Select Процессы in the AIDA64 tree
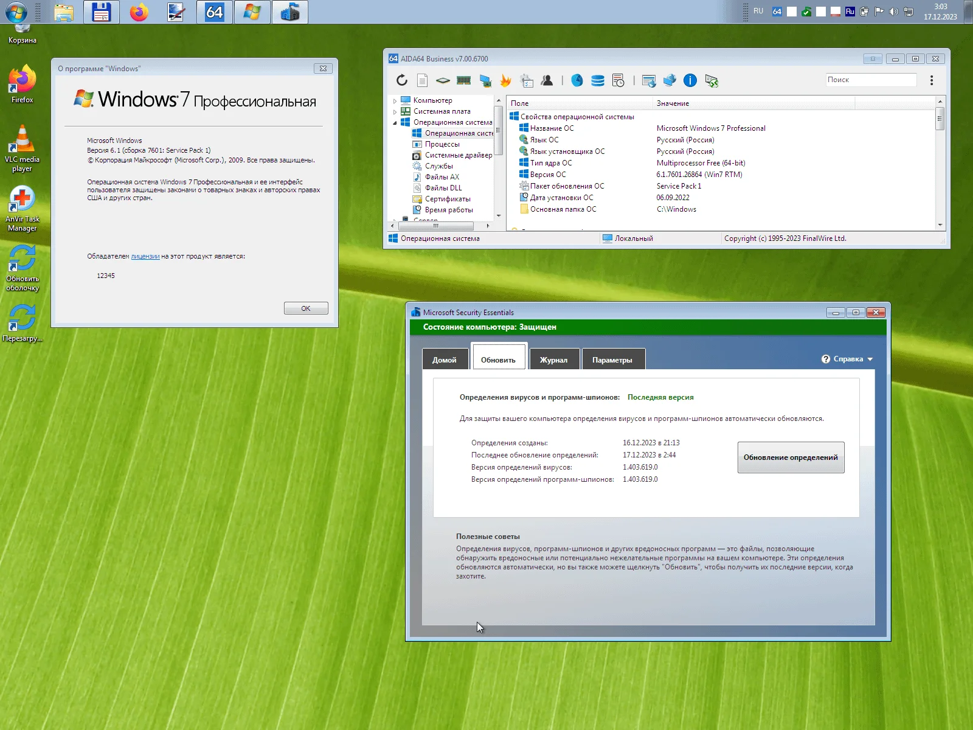This screenshot has width=973, height=730. click(442, 144)
